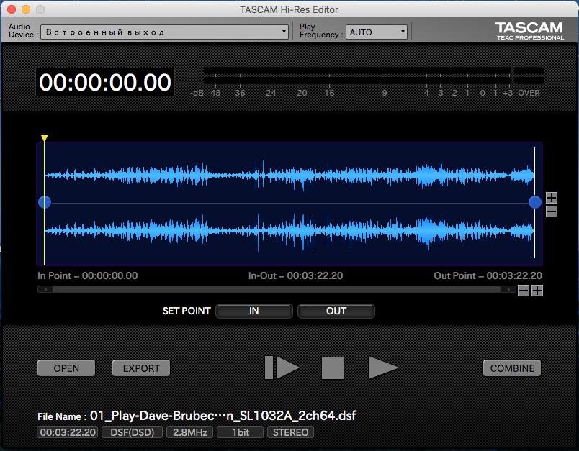Zoom out timeline with horizontal minus
Screen dimensions: 579x451
524,291
